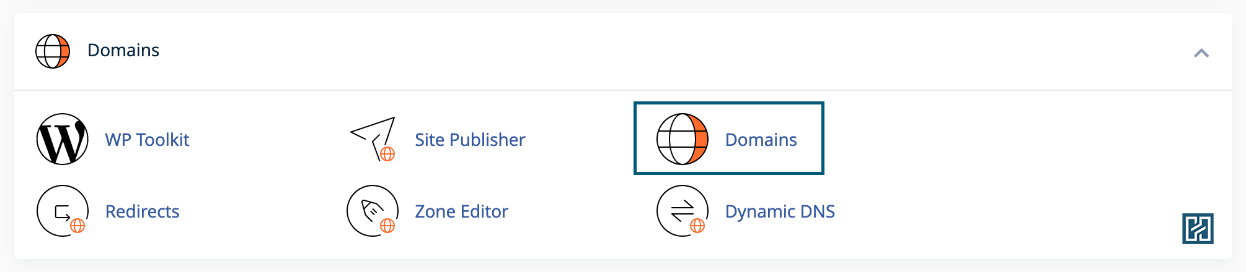Open the WP Toolkit link
Viewport: 1246px width, 272px height.
pyautogui.click(x=147, y=140)
